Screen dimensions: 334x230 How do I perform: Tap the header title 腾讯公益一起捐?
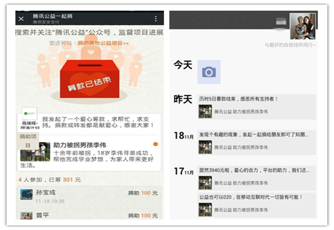click(52, 16)
